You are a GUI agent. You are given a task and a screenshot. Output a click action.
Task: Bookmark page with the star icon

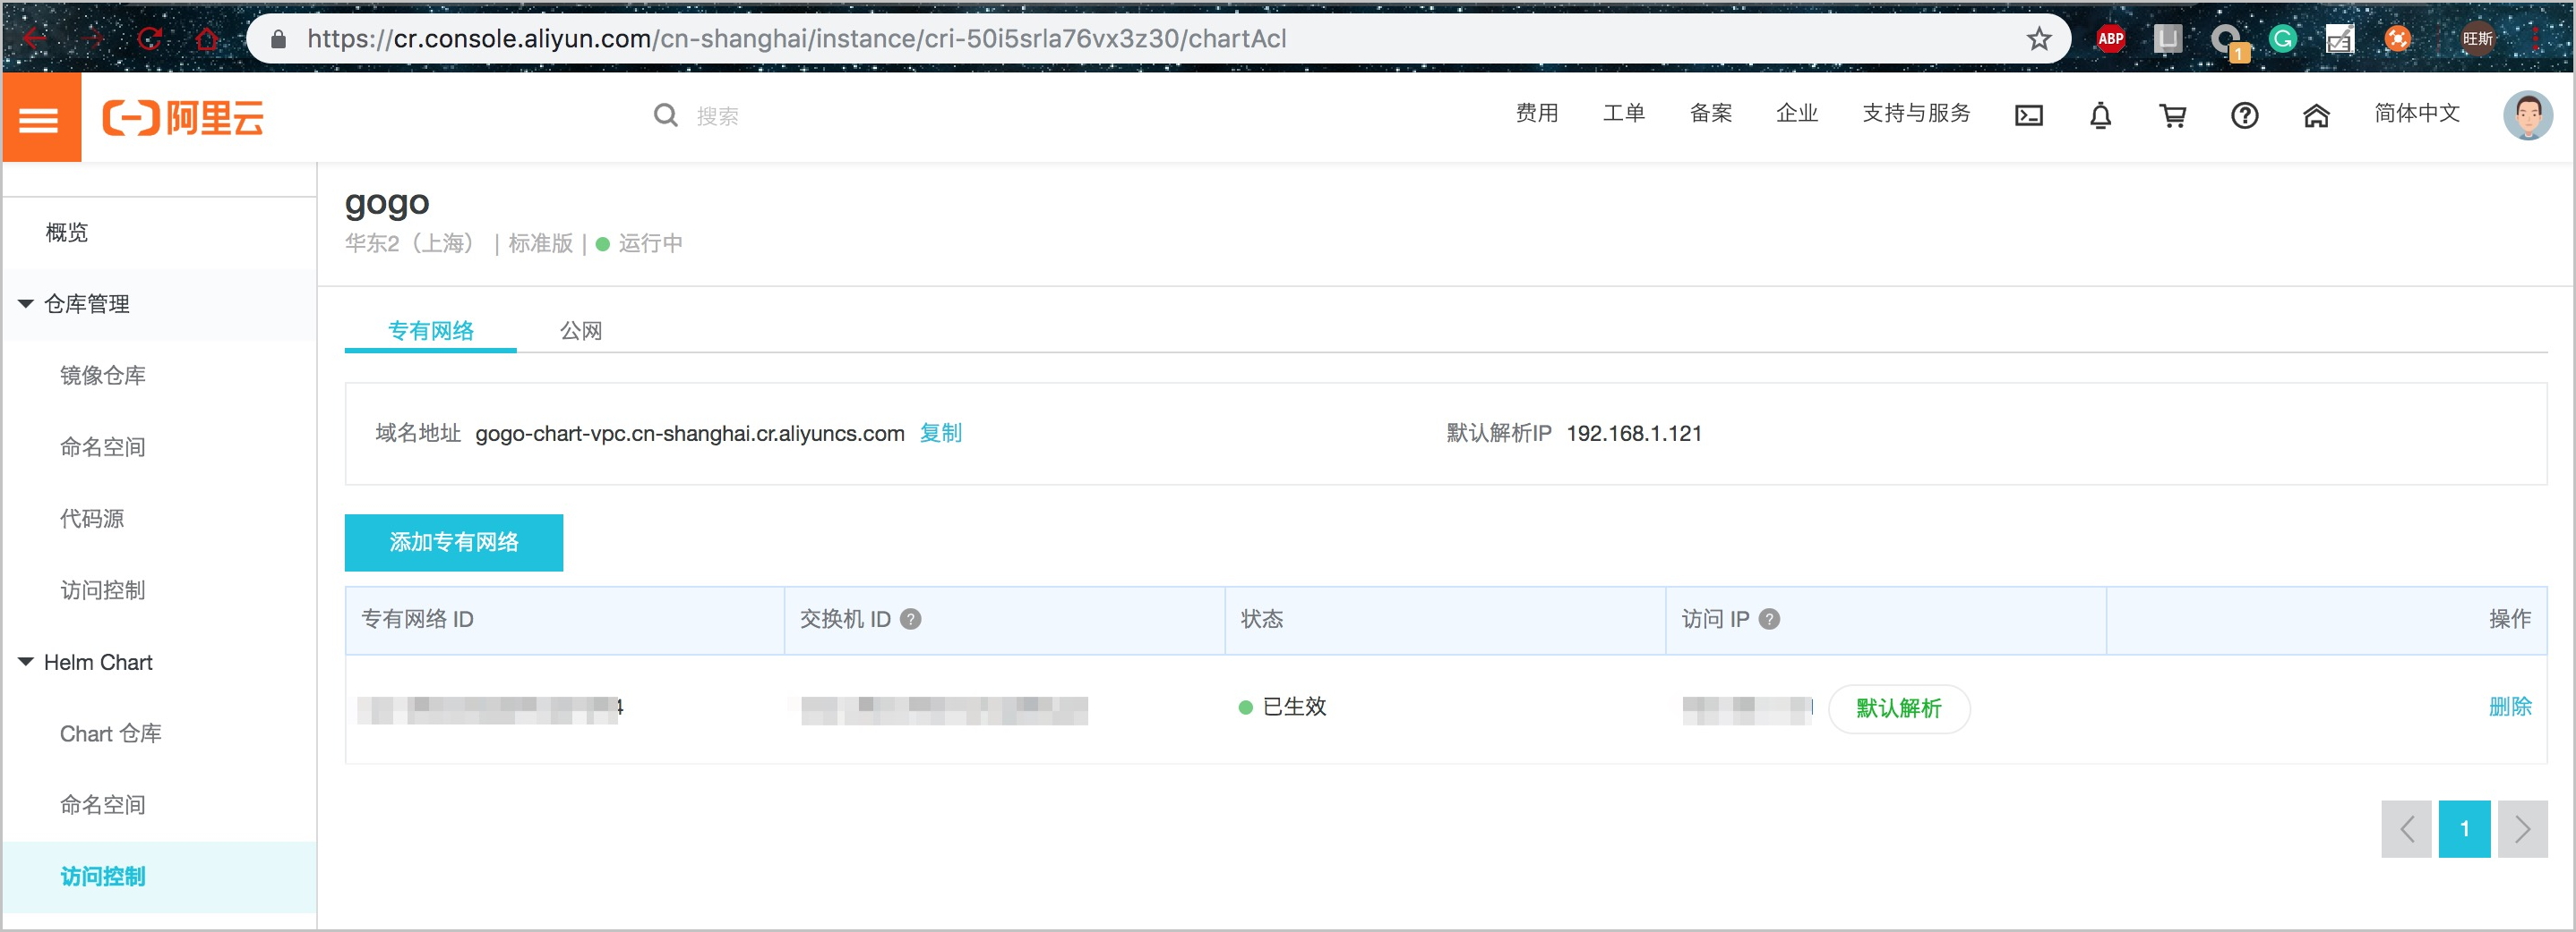coord(2038,38)
